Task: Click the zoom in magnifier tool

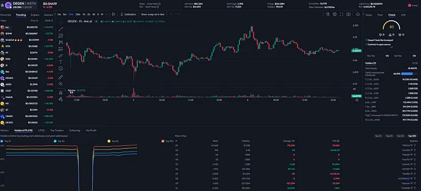Action: pos(61,84)
